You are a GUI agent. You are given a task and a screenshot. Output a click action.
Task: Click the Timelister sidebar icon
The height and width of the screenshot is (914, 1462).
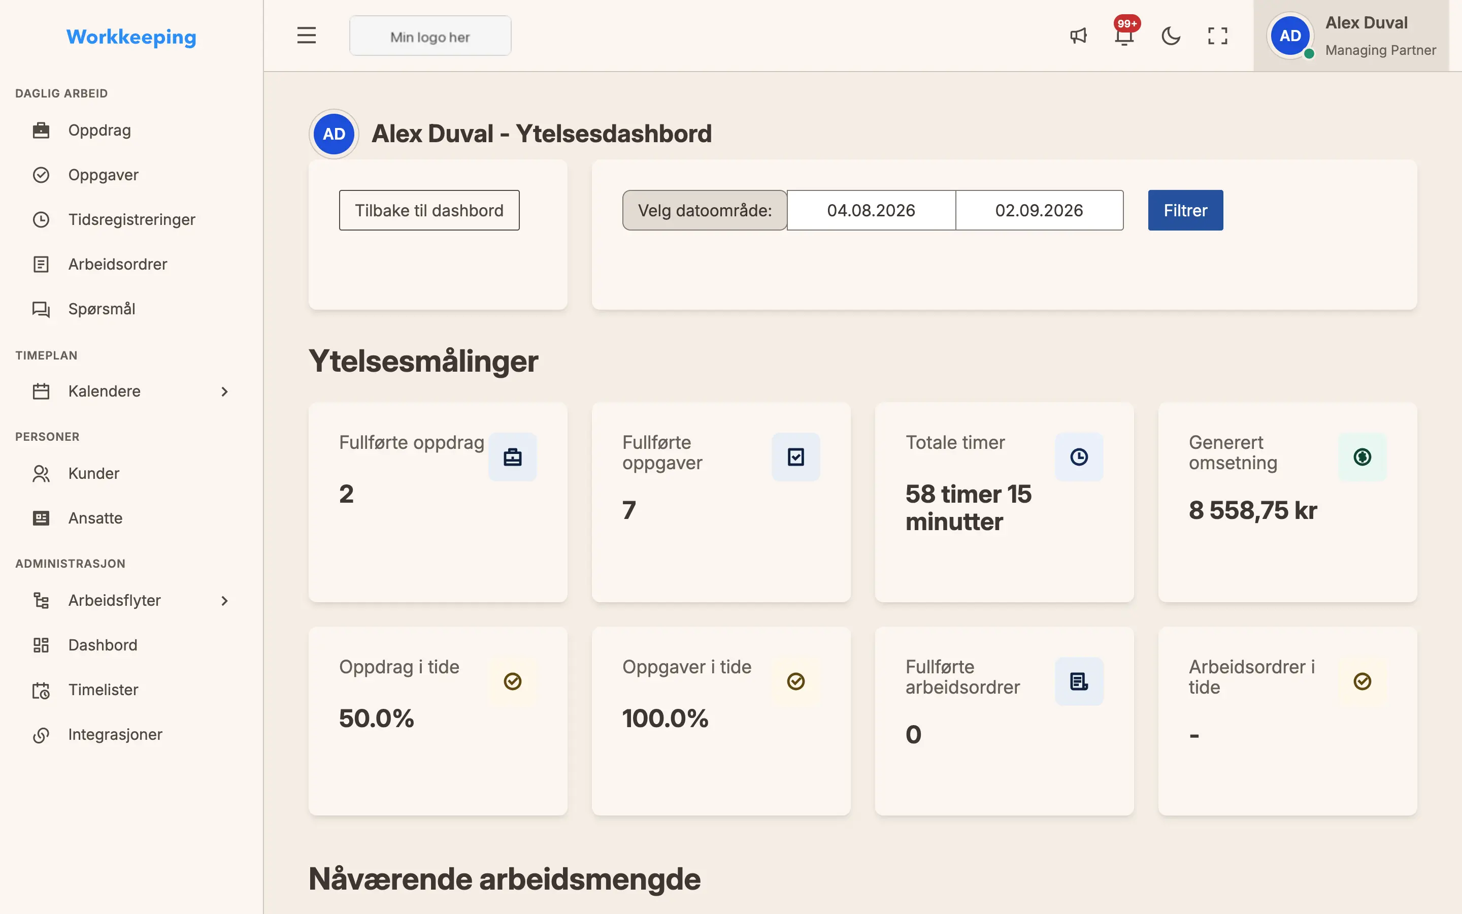click(x=41, y=690)
